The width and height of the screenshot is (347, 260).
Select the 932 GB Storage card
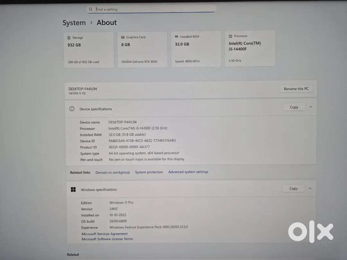coord(88,50)
